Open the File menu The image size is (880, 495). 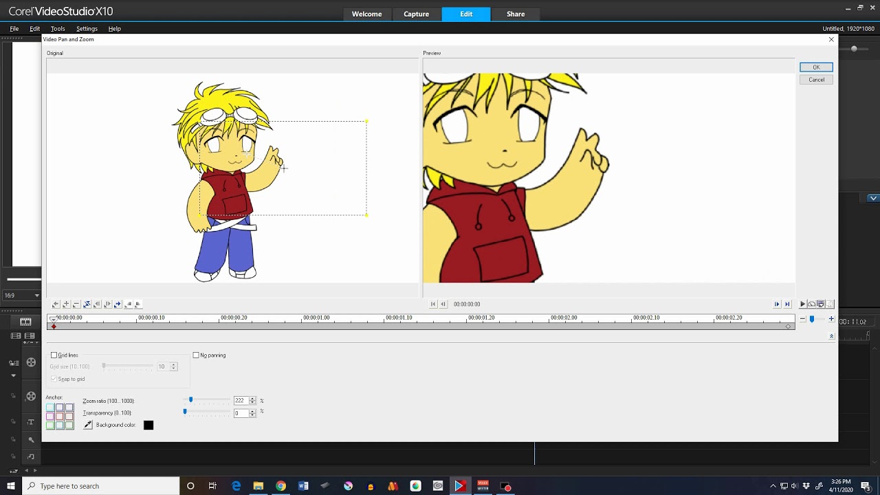coord(14,29)
